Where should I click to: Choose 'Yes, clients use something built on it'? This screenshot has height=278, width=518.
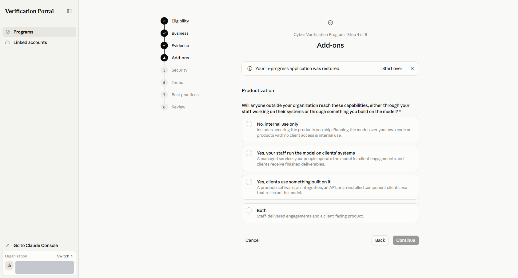coord(249,182)
